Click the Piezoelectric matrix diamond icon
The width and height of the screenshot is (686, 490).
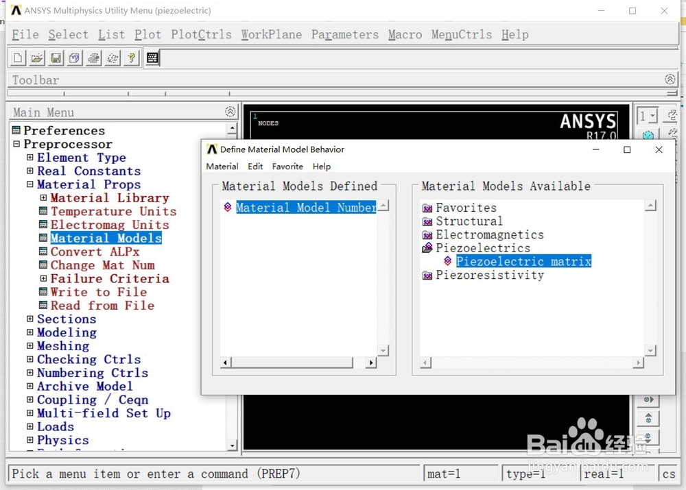tap(447, 261)
